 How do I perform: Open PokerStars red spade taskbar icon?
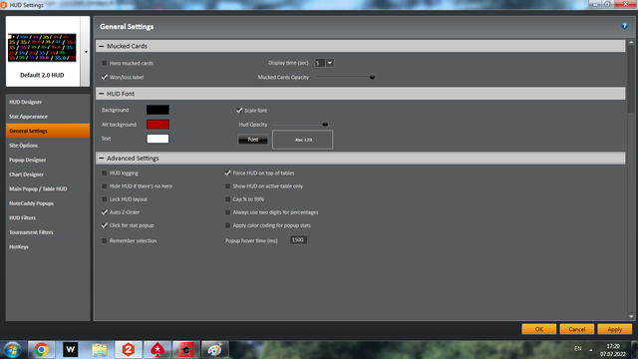[x=158, y=350]
